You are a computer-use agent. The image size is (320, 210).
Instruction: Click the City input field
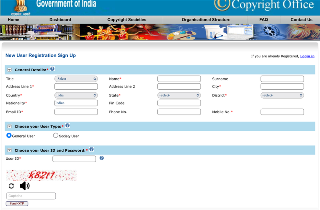tap(282, 86)
